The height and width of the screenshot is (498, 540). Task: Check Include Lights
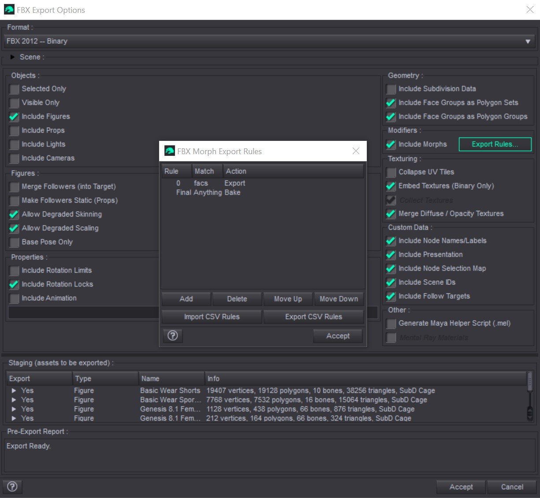[x=14, y=144]
